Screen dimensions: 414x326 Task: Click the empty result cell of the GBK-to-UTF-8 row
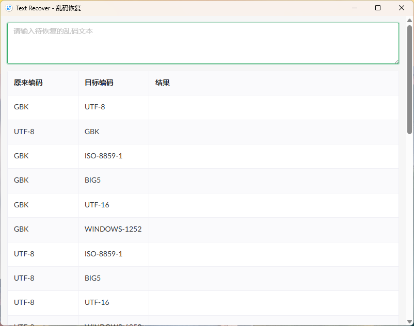point(274,107)
